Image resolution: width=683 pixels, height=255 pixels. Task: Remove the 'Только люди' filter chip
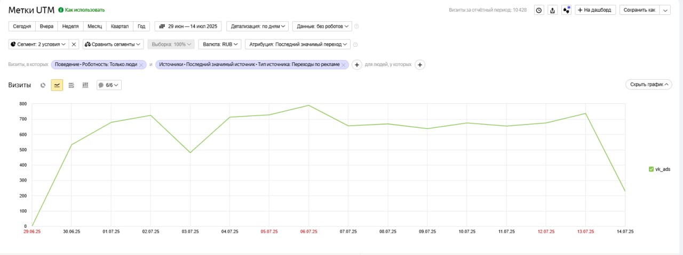coord(141,64)
